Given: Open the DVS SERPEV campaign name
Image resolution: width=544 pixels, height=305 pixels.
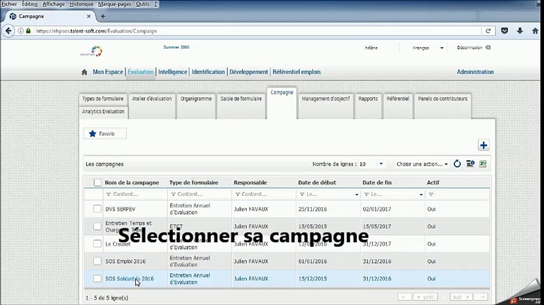Looking at the screenshot, I should [x=120, y=209].
